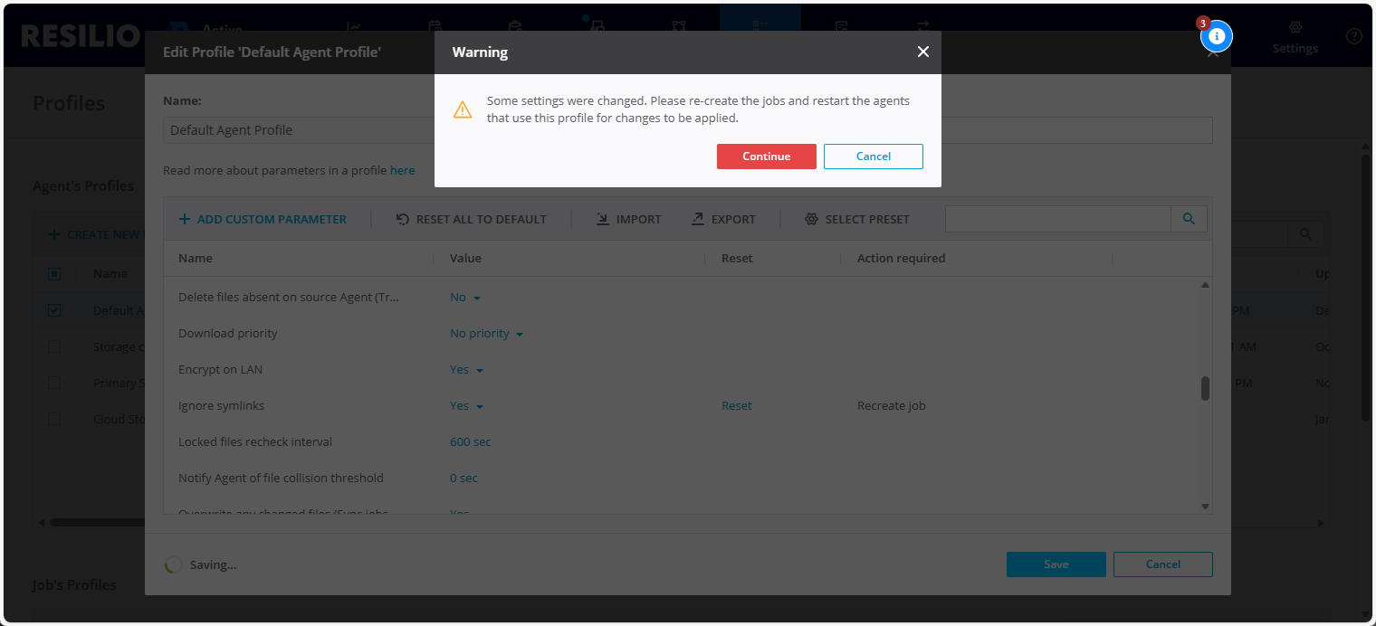1376x626 pixels.
Task: Click the parameter search magnifier icon
Action: (x=1189, y=219)
